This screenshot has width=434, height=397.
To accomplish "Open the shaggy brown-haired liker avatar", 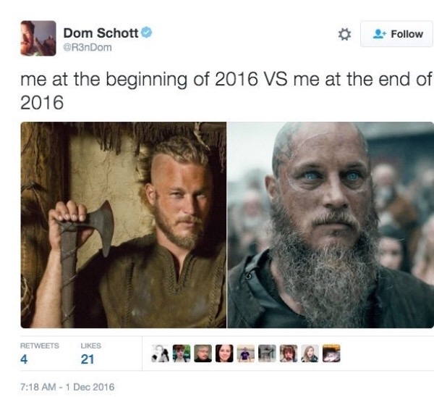I will tap(289, 354).
